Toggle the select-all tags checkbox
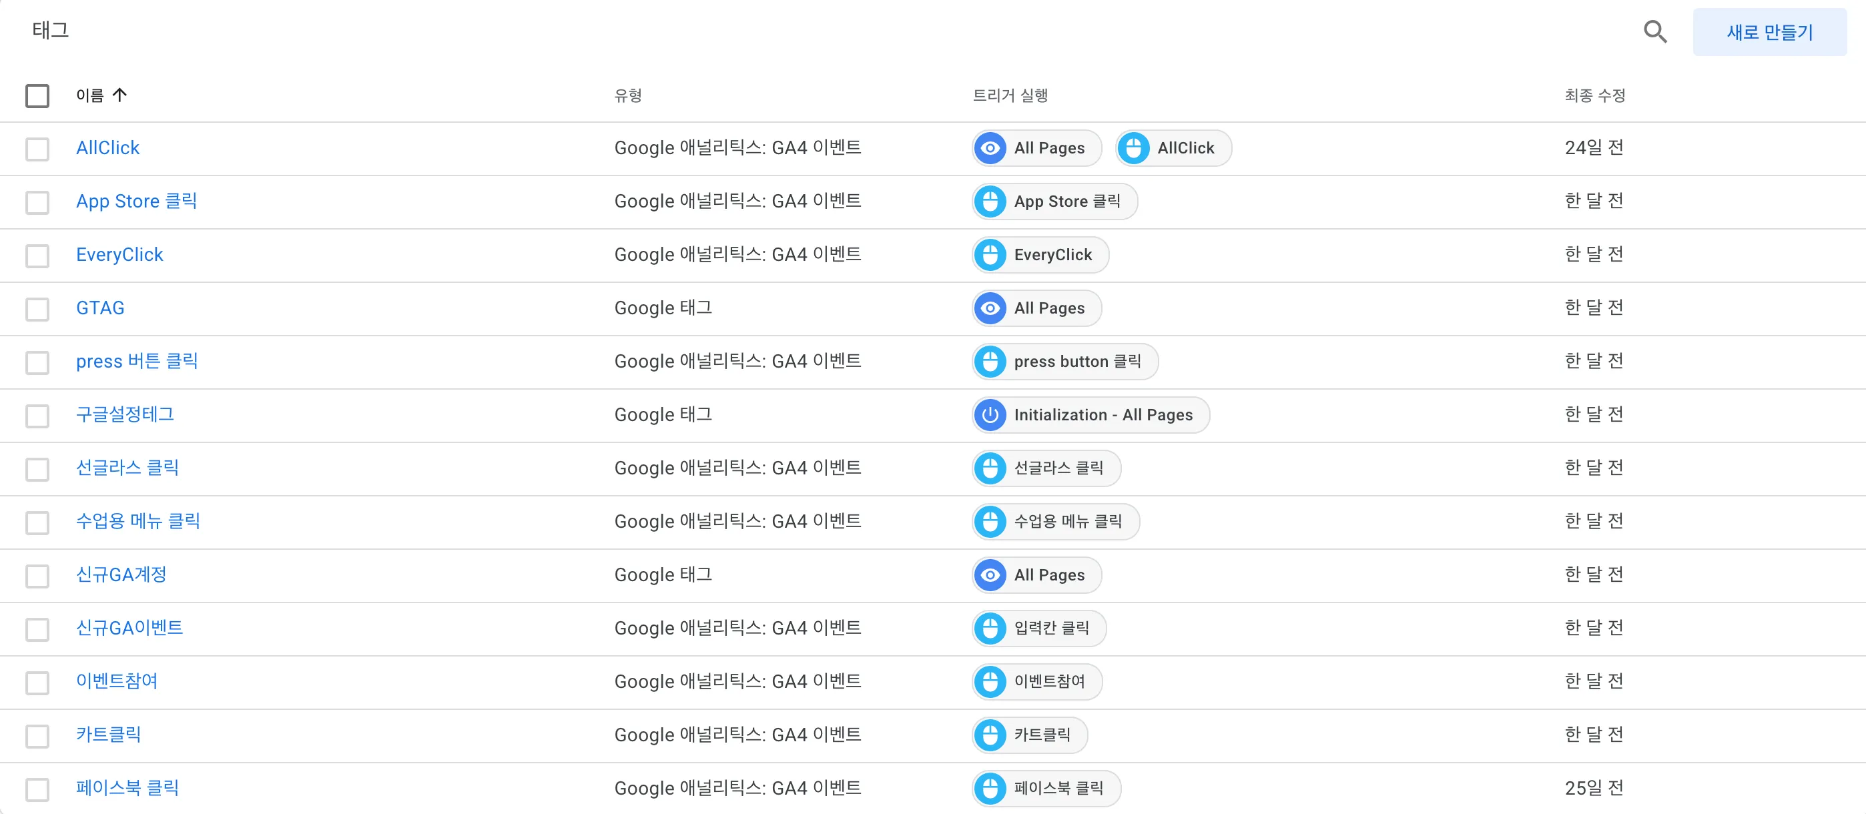 (x=37, y=95)
